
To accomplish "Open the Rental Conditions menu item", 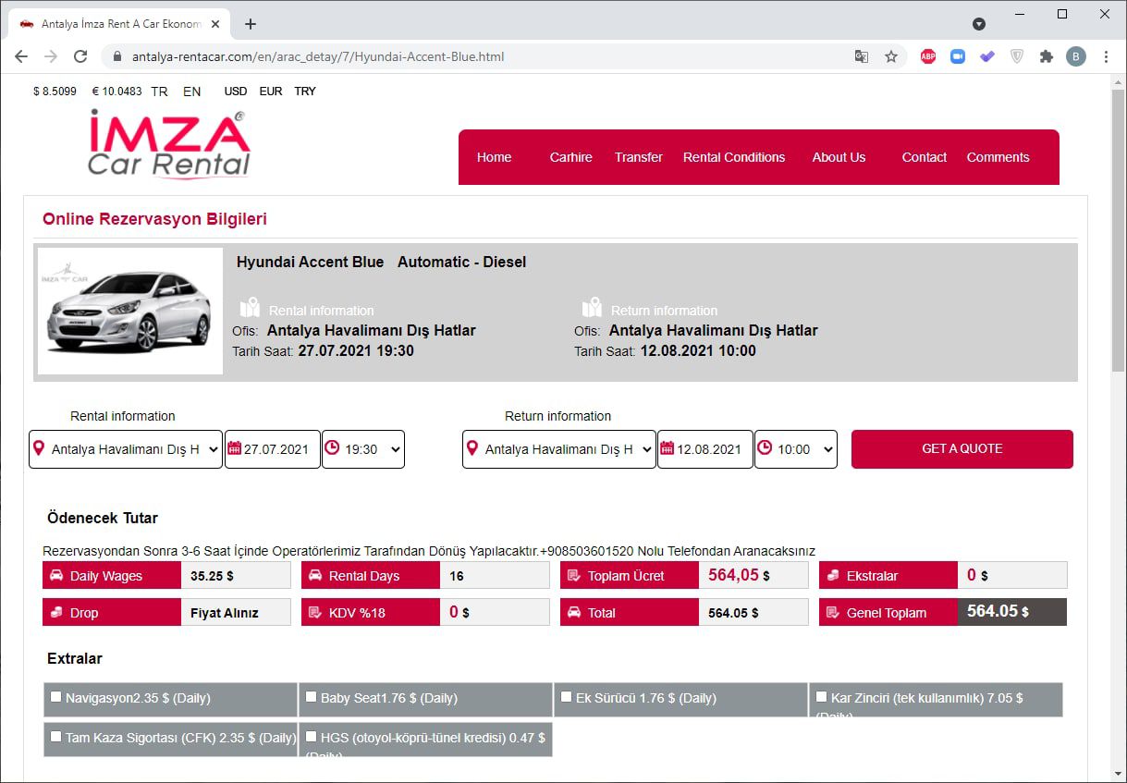I will click(x=734, y=157).
